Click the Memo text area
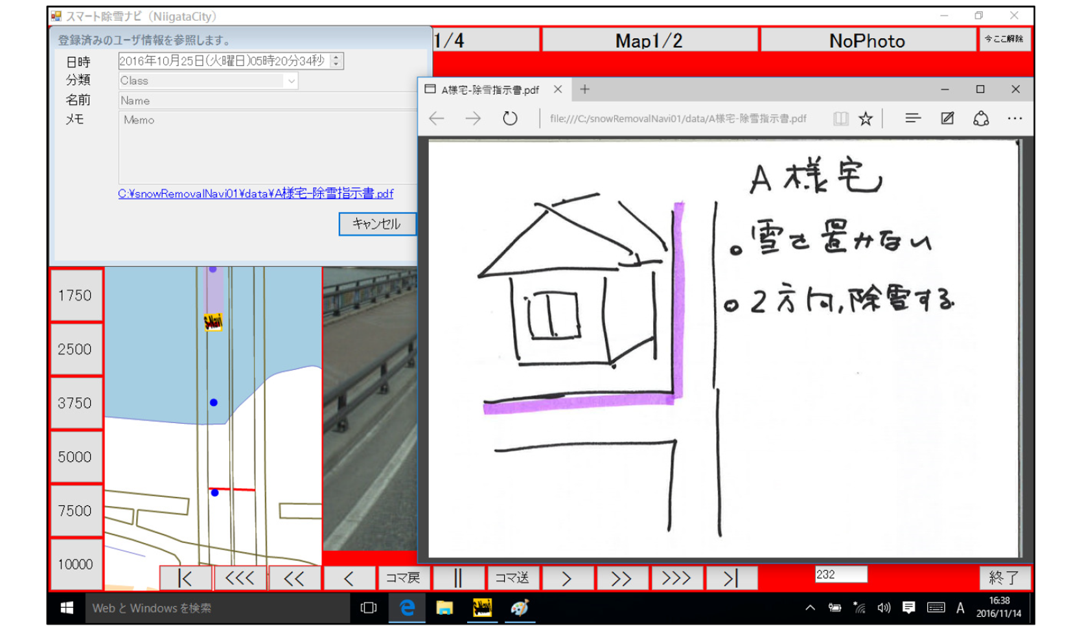This screenshot has width=1082, height=631. [x=268, y=147]
